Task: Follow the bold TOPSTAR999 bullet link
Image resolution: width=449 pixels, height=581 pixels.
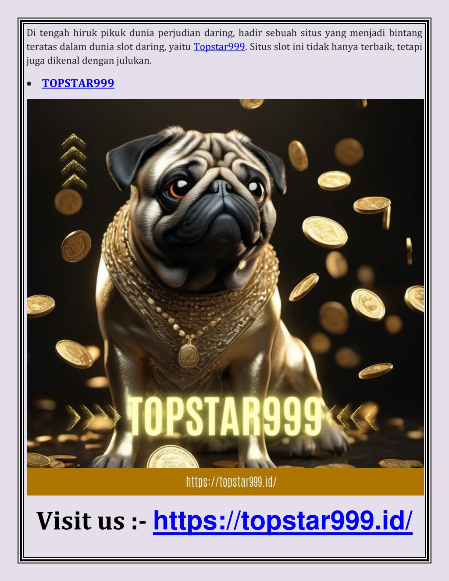Action: click(78, 83)
